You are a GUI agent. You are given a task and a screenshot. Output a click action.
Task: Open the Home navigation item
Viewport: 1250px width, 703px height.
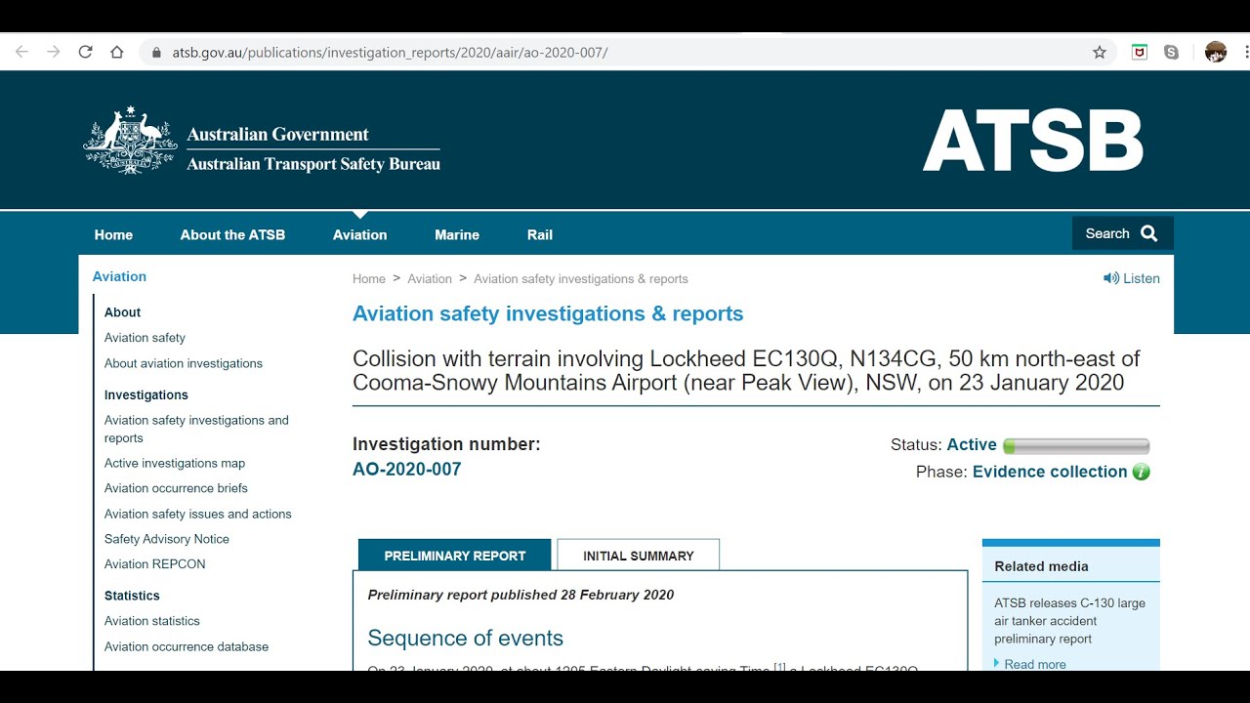pyautogui.click(x=113, y=234)
